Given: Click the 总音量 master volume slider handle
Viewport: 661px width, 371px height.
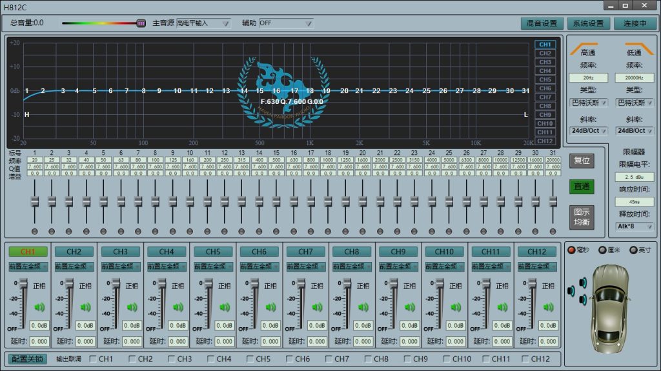Looking at the screenshot, I should point(141,23).
